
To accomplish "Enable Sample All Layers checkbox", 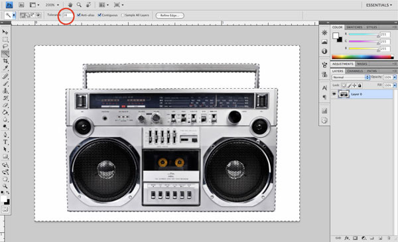I will pos(123,15).
